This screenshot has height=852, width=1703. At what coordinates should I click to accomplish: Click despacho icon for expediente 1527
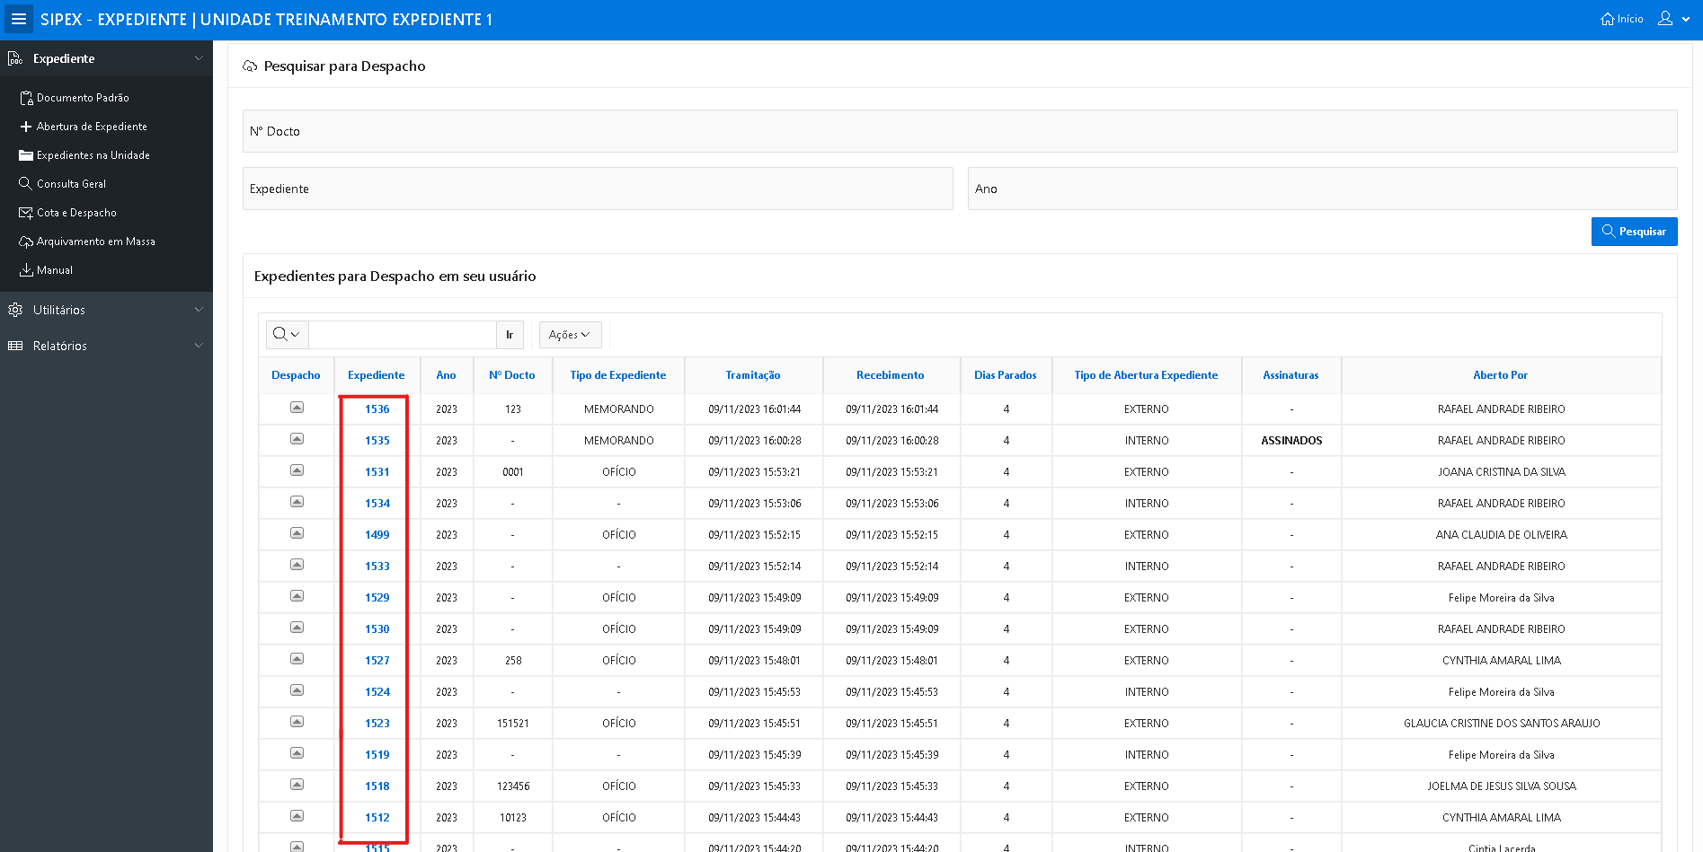[297, 659]
